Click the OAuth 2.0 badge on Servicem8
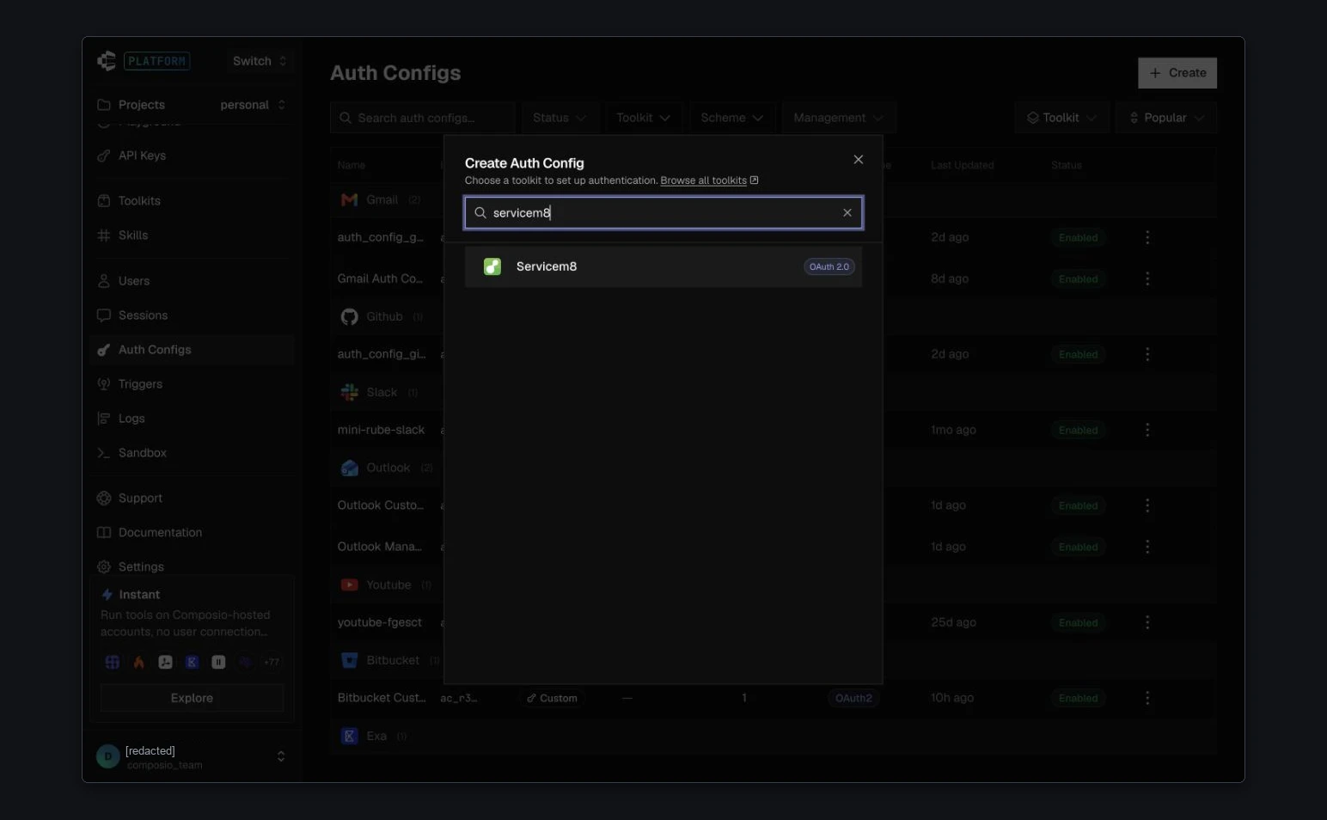 pos(829,266)
